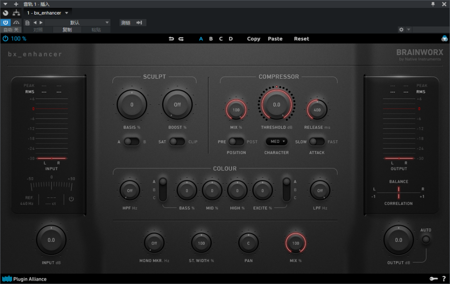Open the gear settings icon
The height and width of the screenshot is (284, 450).
click(x=401, y=29)
